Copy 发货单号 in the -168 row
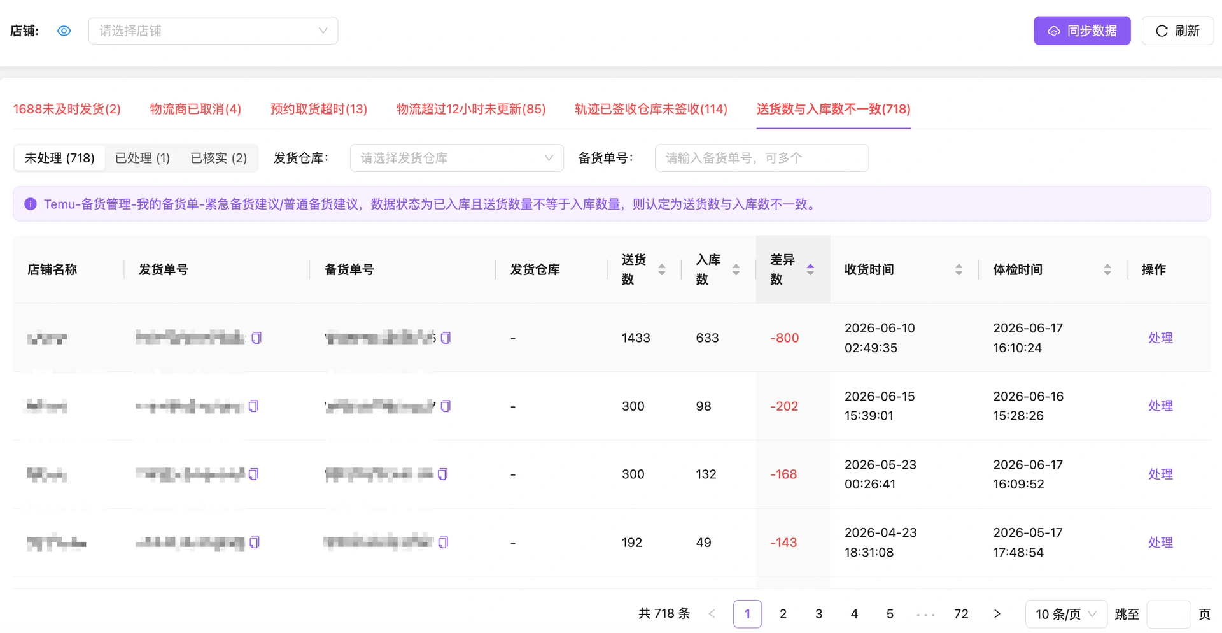Image resolution: width=1222 pixels, height=633 pixels. tap(253, 474)
